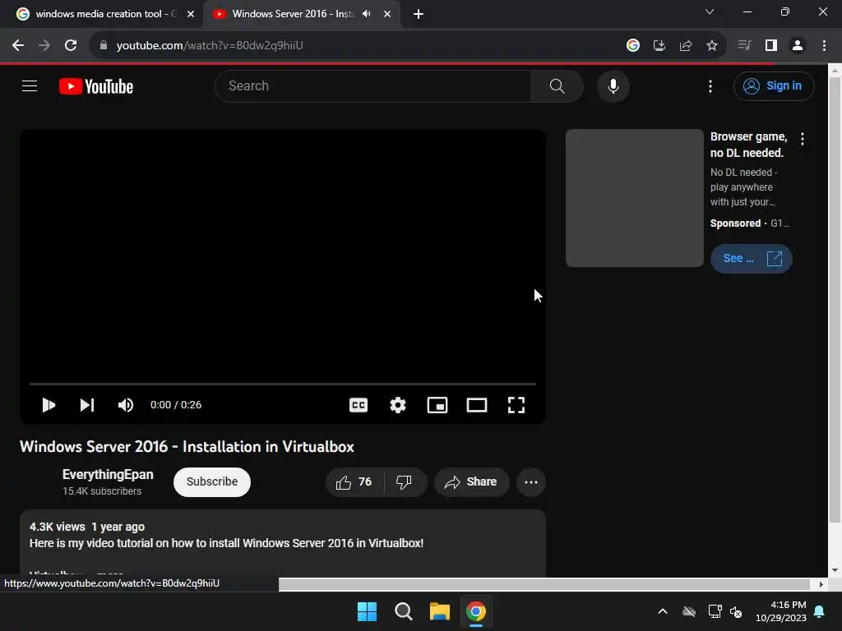Dislike the video with thumbs down
842x631 pixels.
click(404, 481)
